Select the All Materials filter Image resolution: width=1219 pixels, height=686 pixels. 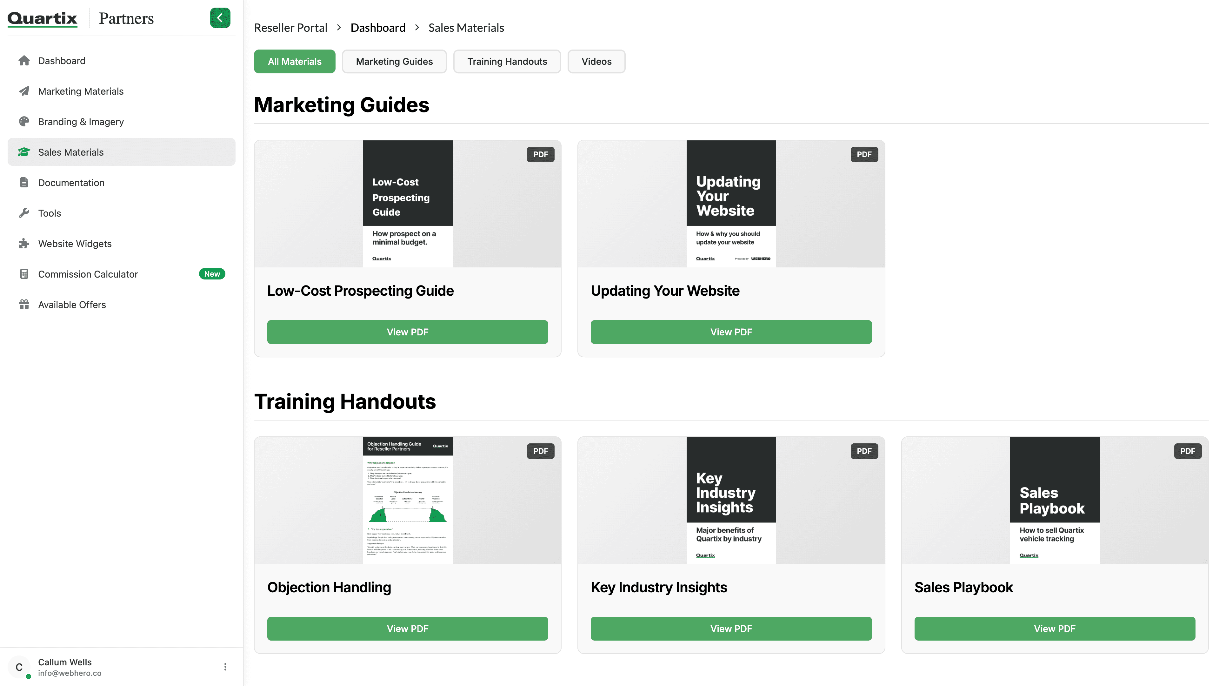[294, 62]
